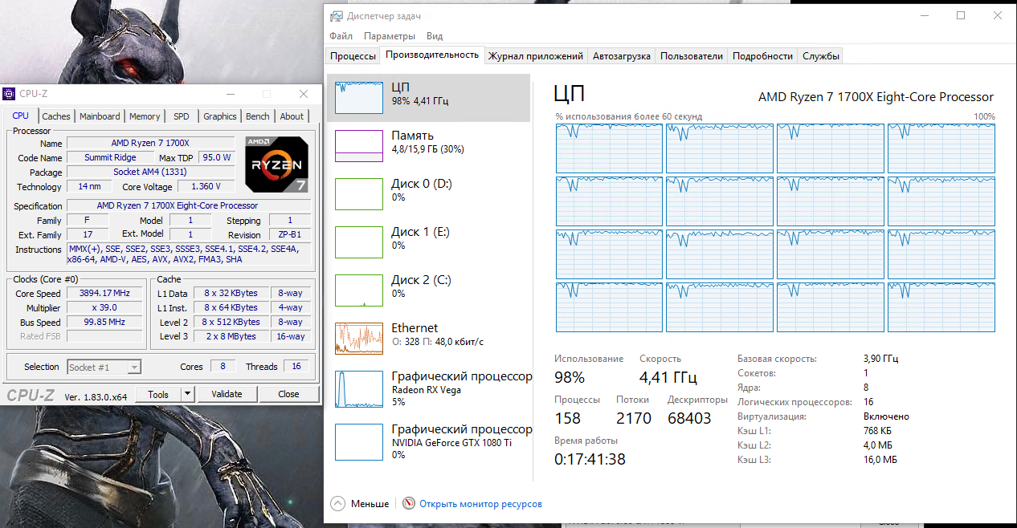This screenshot has width=1017, height=528.
Task: Minimize the CPU-Z window
Action: point(230,94)
